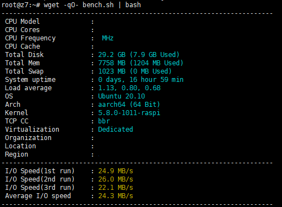Click the '1.13, 0.80, 0.68' load value
282x207 pixels.
(x=129, y=88)
